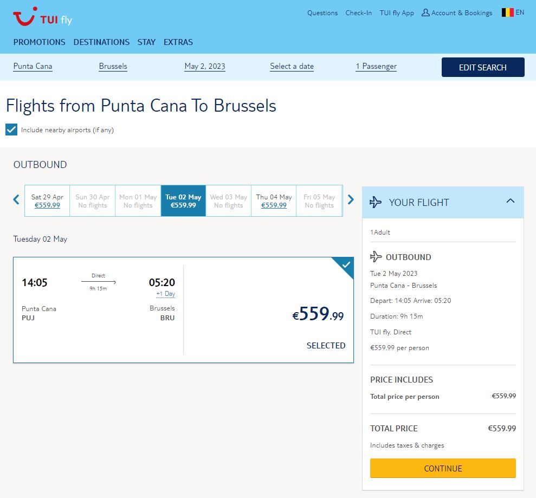Toggle Include nearby airports checkbox
This screenshot has width=536, height=498.
coord(11,130)
